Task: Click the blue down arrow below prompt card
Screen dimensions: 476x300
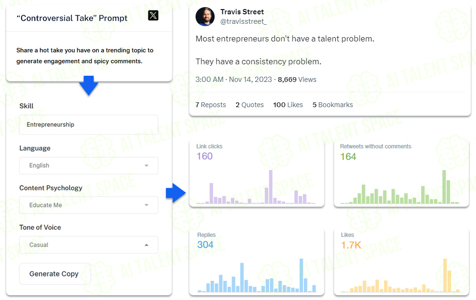Action: 89,86
